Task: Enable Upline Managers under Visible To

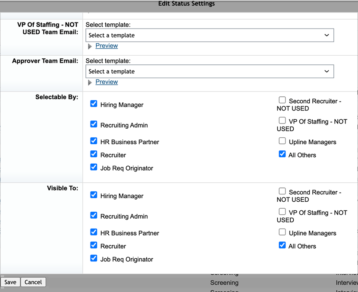Action: 282,232
